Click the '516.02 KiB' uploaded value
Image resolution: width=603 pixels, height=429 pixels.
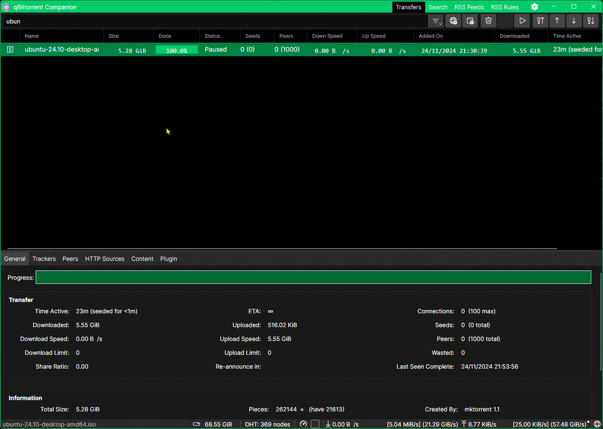pos(282,325)
